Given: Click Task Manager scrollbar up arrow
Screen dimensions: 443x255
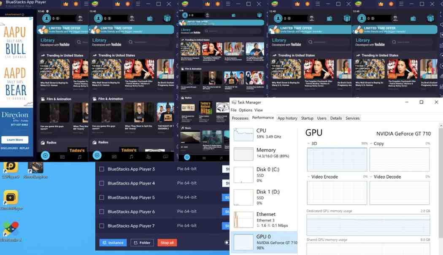Looking at the screenshot, I should tap(441, 126).
